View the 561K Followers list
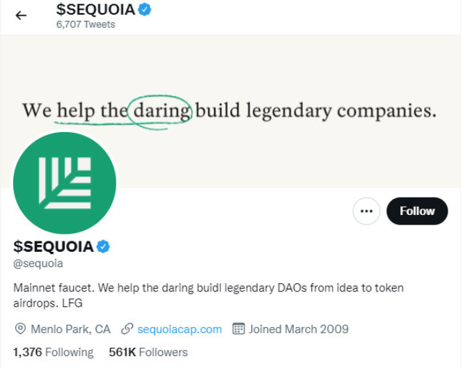The width and height of the screenshot is (461, 368). (x=148, y=352)
